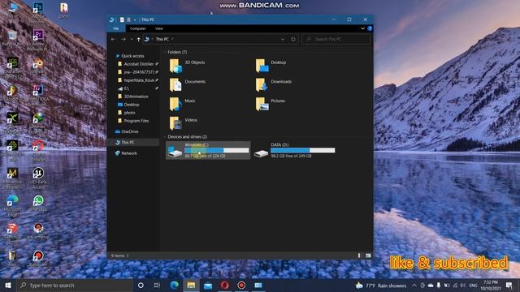
Task: Open Adobe Photoshop desktop shortcut
Action: point(38,11)
